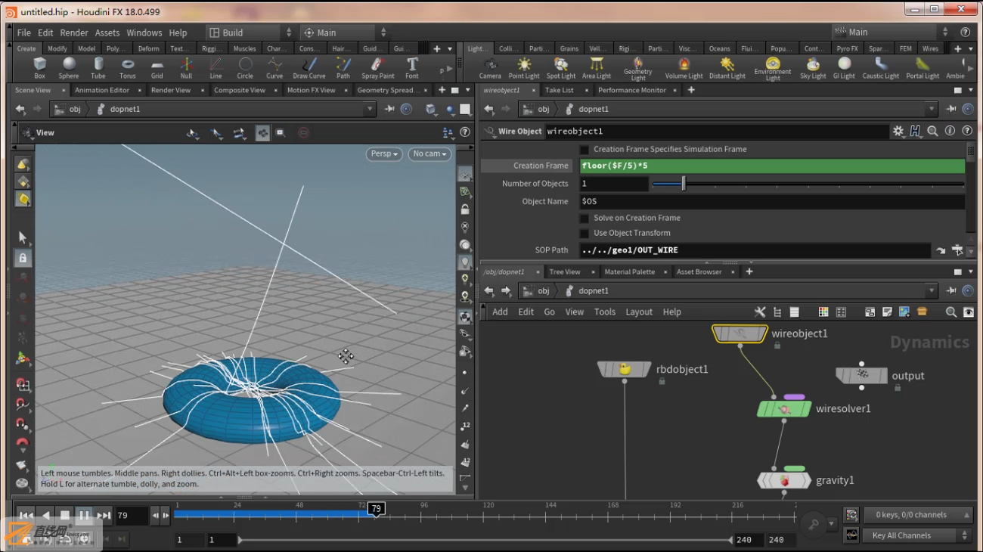Add an Area Light from the shelf
The width and height of the screenshot is (983, 552).
tap(597, 68)
